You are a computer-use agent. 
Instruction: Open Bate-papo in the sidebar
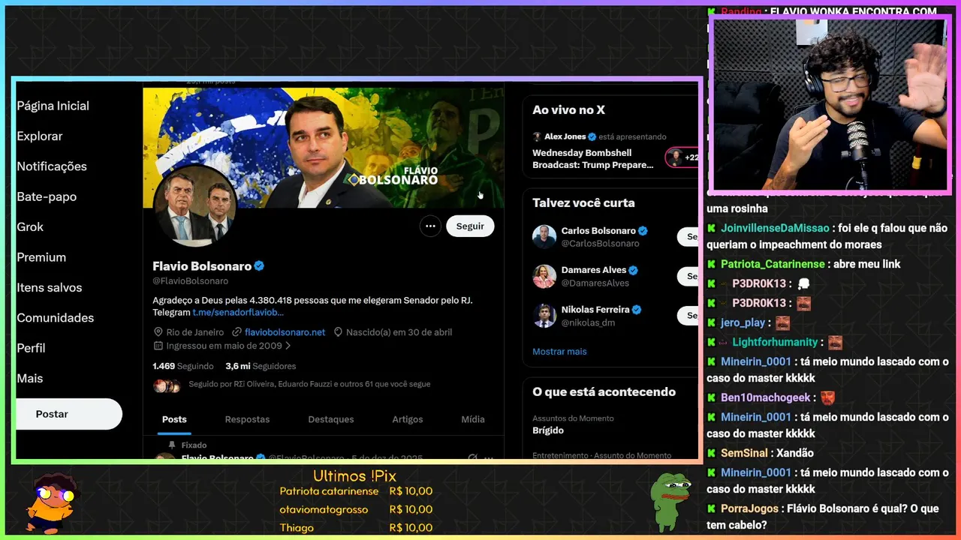click(x=47, y=196)
